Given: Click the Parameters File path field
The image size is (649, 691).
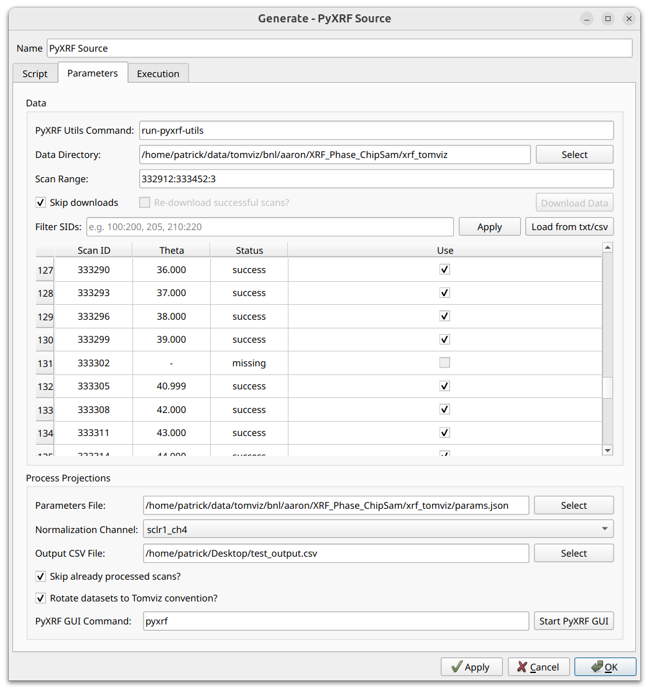Looking at the screenshot, I should point(336,506).
